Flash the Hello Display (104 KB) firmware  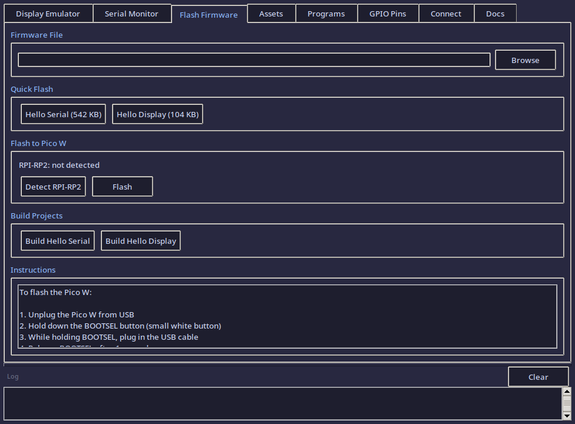point(157,114)
